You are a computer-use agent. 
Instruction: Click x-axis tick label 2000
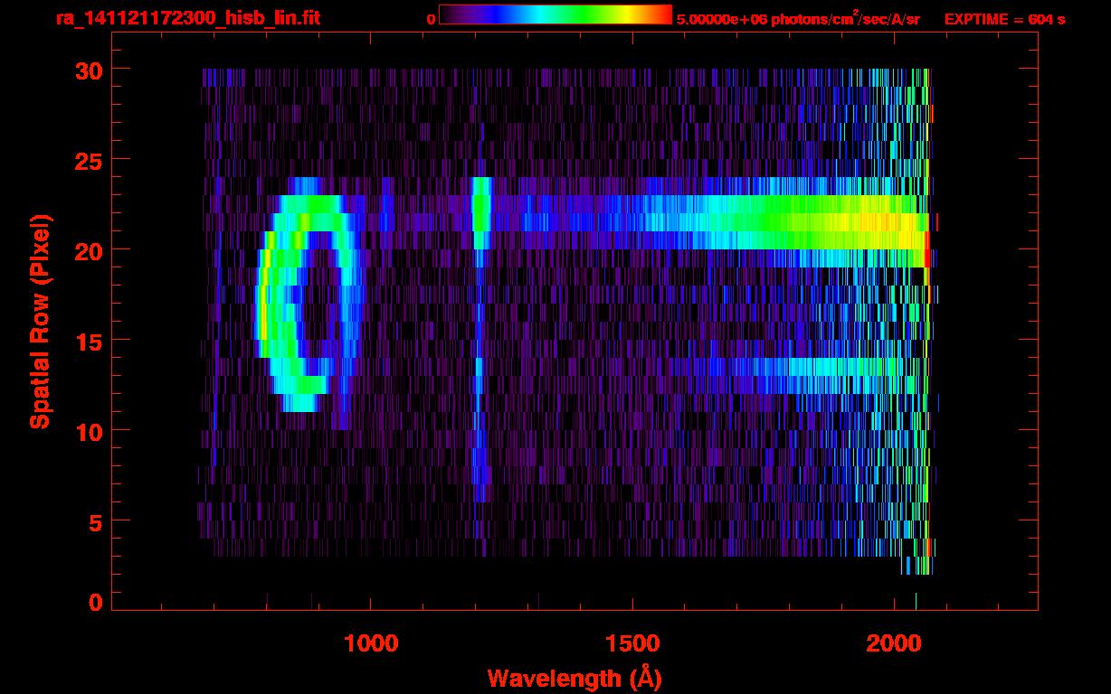[x=894, y=643]
